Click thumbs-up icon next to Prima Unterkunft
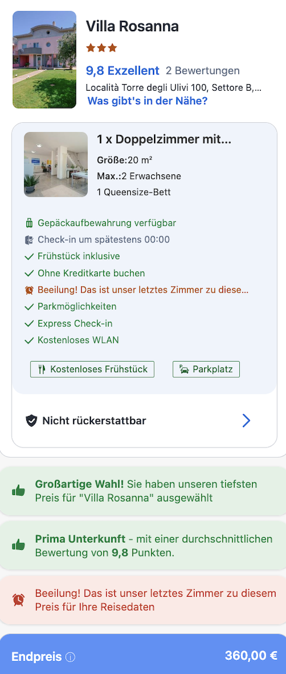The image size is (286, 674). [19, 545]
